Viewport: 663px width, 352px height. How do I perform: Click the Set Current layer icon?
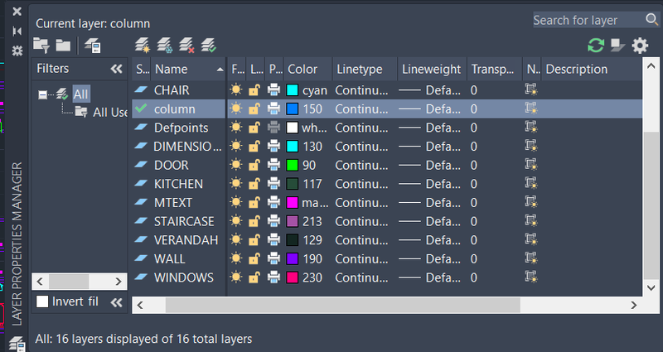(209, 45)
